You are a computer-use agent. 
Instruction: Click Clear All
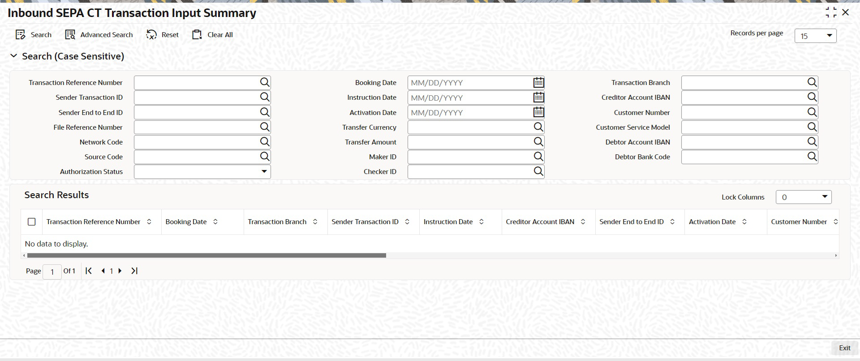213,34
